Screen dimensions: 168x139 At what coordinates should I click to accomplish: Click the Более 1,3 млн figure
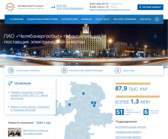[132, 102]
